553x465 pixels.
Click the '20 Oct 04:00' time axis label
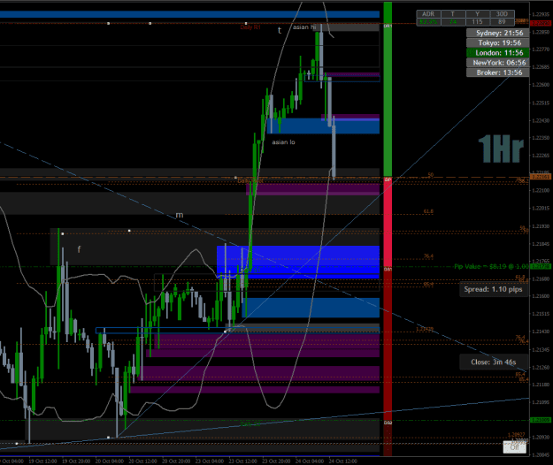[110, 461]
